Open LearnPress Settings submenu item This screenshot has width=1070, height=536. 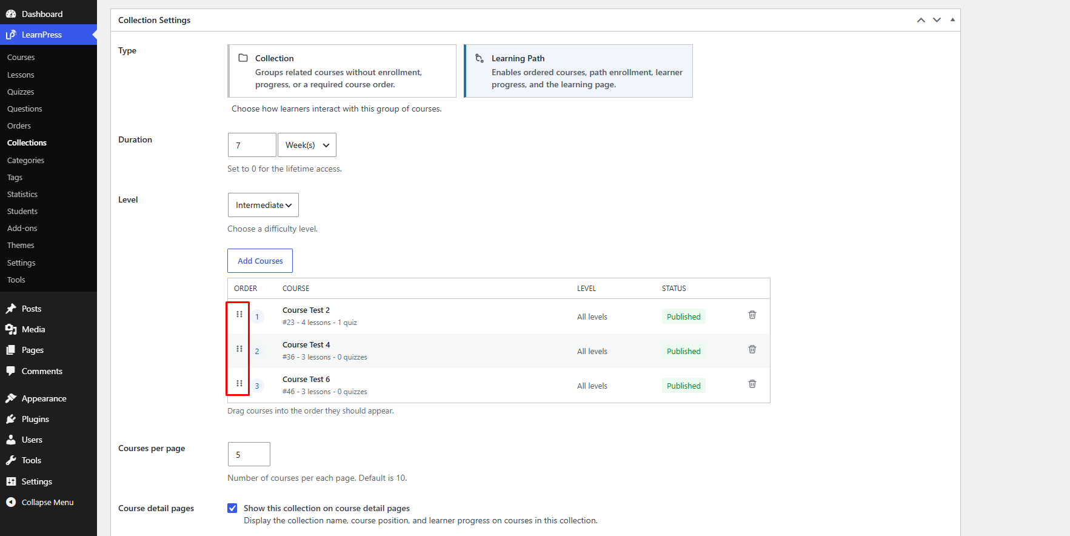21,263
